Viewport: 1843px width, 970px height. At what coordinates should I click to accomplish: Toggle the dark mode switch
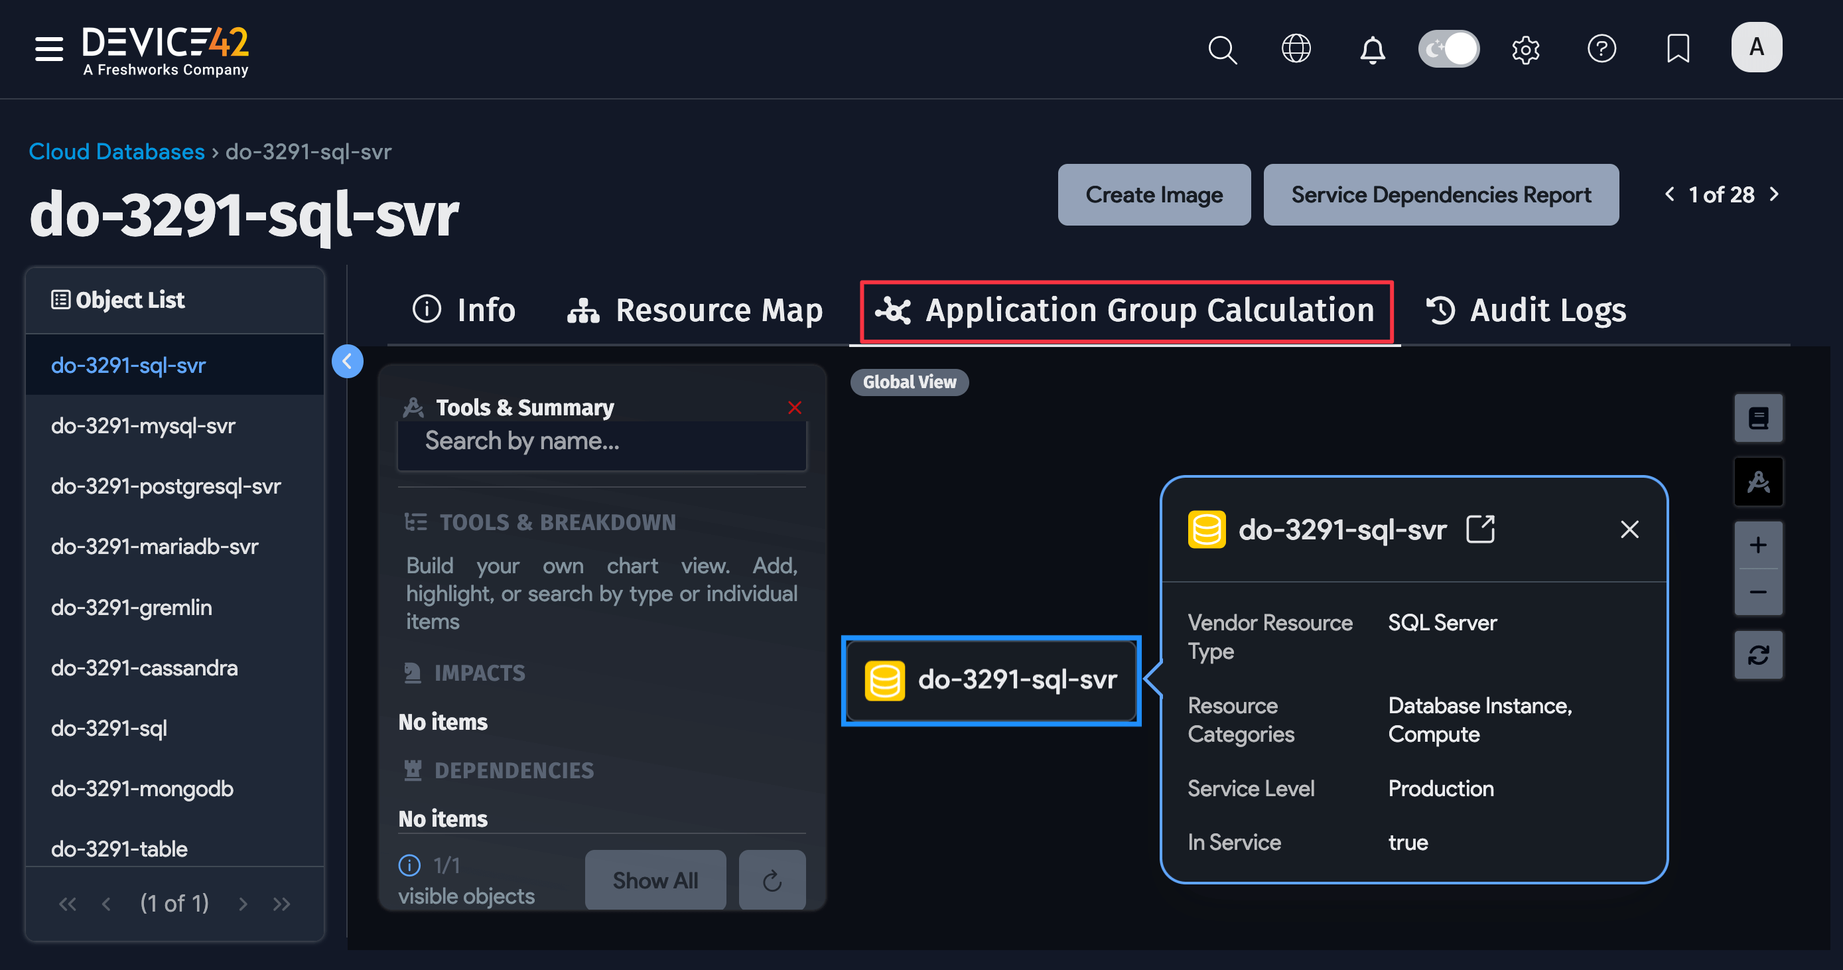click(x=1448, y=48)
